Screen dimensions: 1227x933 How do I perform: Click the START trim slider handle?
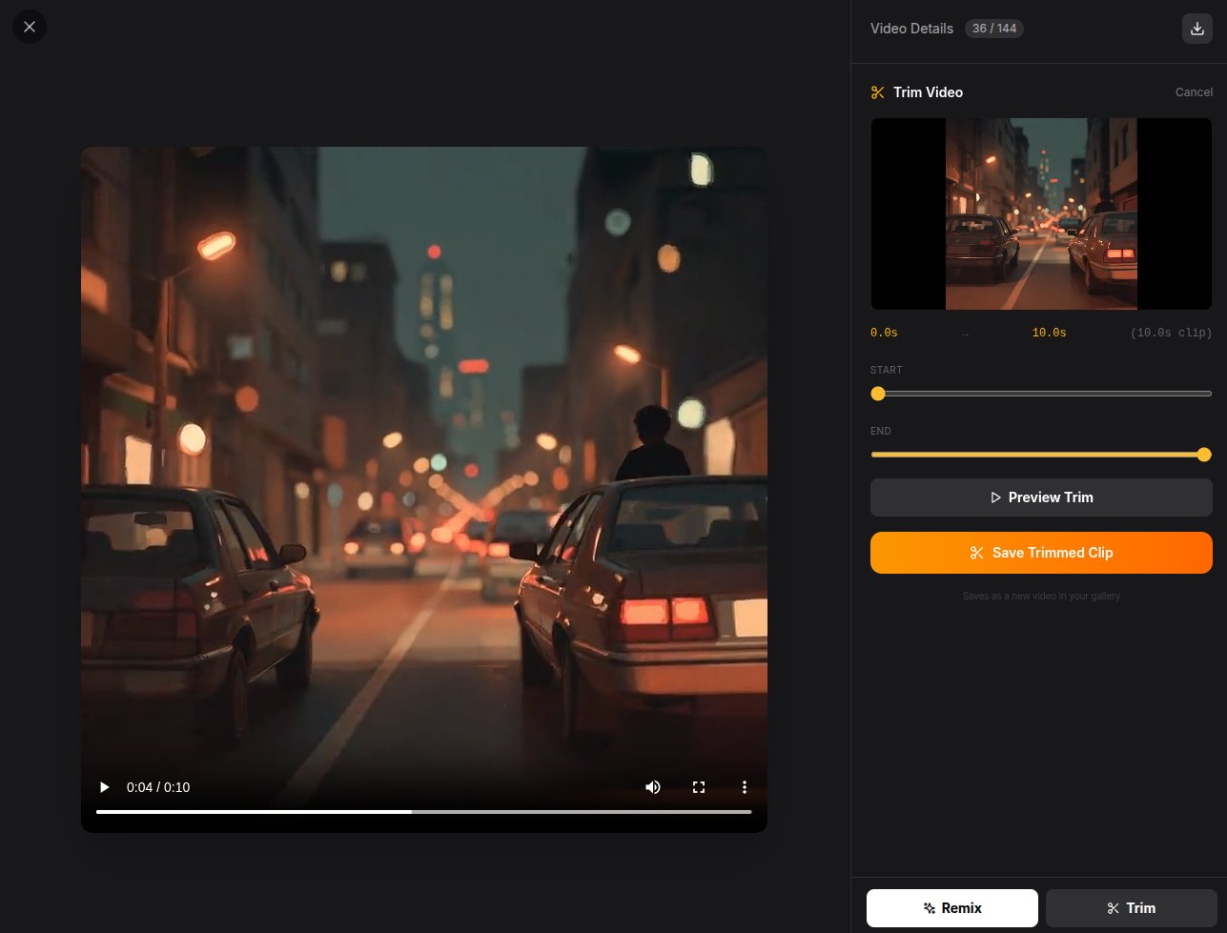coord(878,394)
